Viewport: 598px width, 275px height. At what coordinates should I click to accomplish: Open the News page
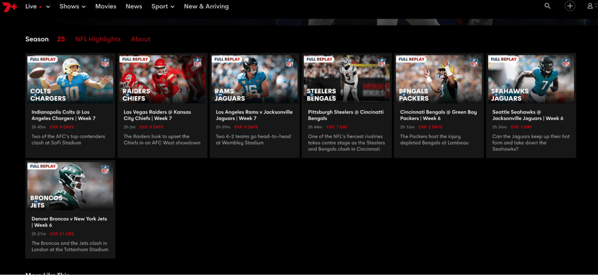click(x=134, y=6)
